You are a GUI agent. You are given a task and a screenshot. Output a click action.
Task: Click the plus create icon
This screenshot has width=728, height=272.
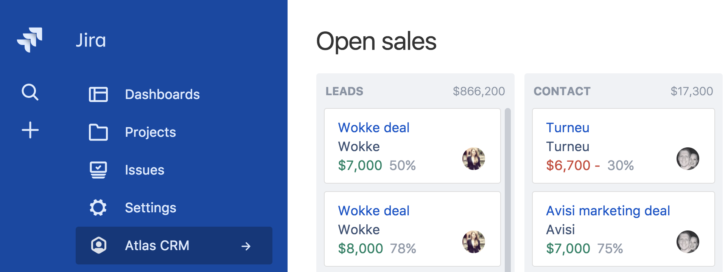click(x=30, y=130)
